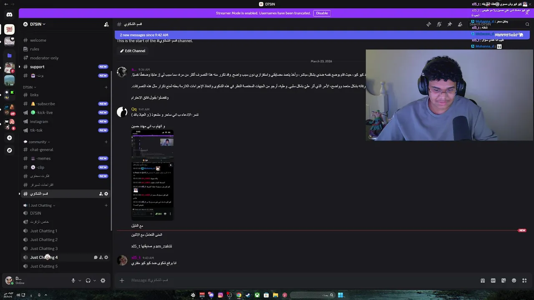Open User Settings gear icon
The height and width of the screenshot is (300, 534).
coord(103,280)
